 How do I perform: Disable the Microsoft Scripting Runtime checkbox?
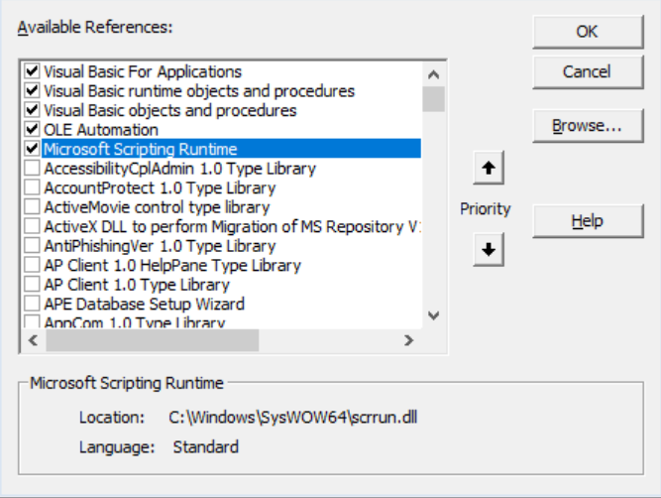(33, 149)
